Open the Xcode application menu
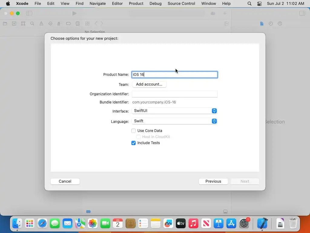 click(x=22, y=4)
